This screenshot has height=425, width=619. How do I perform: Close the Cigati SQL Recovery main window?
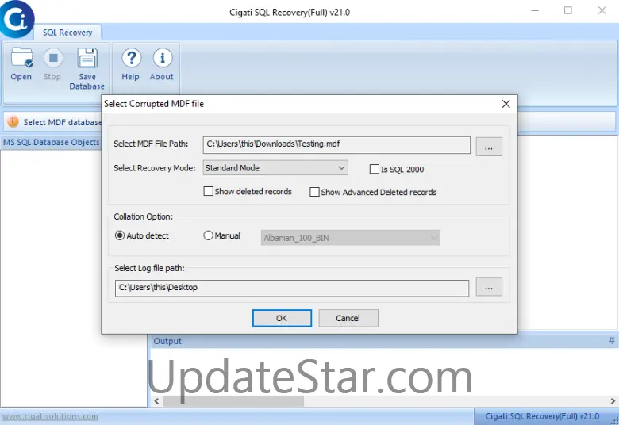click(x=602, y=10)
